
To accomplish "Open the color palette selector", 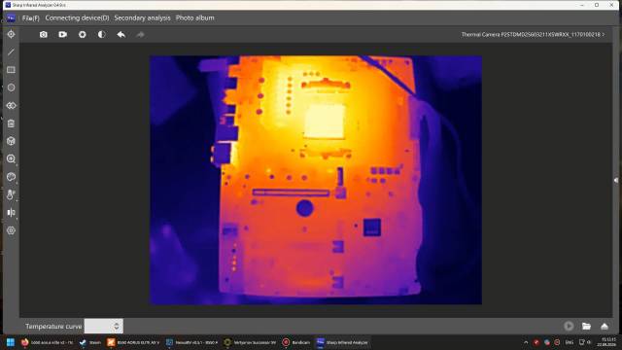I will pyautogui.click(x=11, y=177).
